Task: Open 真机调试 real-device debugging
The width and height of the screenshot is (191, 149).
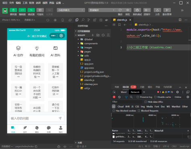Action: coord(137,10)
